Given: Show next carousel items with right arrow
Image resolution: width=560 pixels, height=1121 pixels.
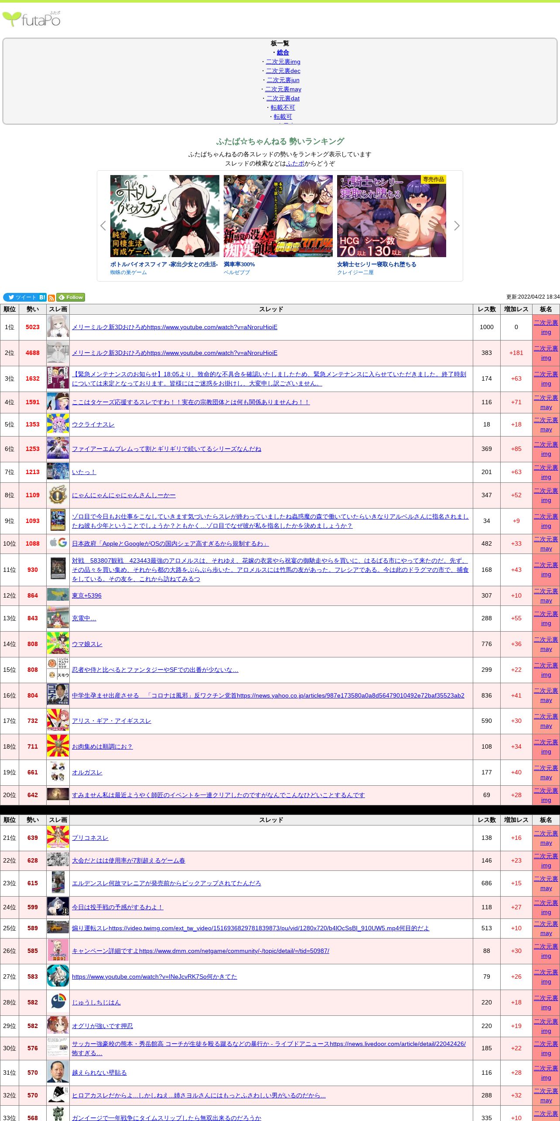Looking at the screenshot, I should [x=457, y=226].
